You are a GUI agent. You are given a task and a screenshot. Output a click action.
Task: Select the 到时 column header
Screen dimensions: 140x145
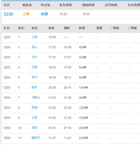point(67,28)
